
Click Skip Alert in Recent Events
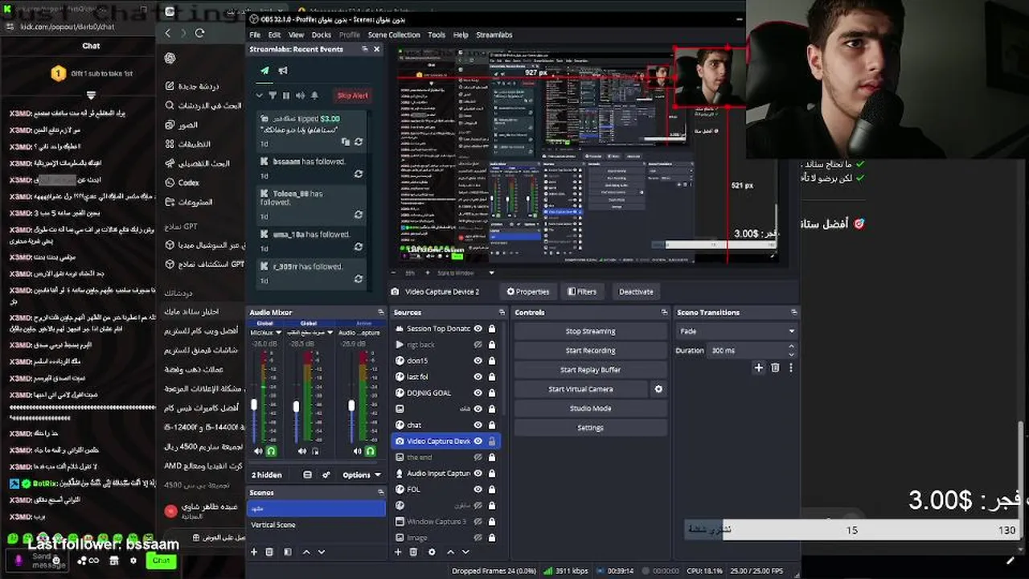click(352, 95)
